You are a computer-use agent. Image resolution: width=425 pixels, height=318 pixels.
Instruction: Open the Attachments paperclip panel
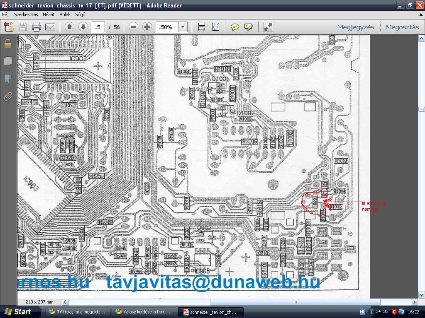pyautogui.click(x=8, y=96)
